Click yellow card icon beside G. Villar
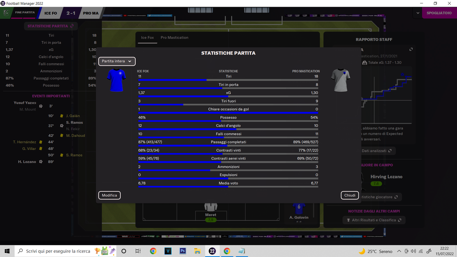This screenshot has width=457, height=257. [x=41, y=149]
